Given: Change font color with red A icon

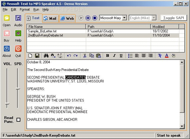Looking at the screenshot, I should click(x=167, y=56).
